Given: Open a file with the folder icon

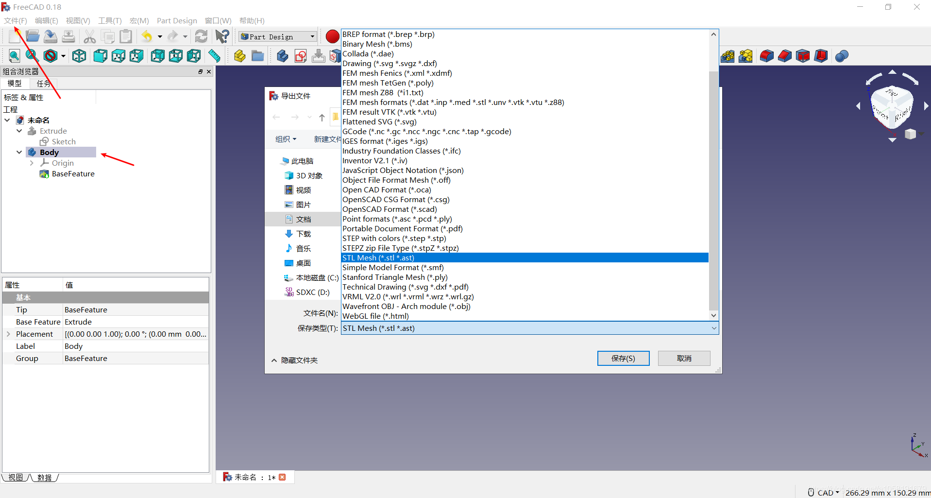Looking at the screenshot, I should click(x=33, y=36).
